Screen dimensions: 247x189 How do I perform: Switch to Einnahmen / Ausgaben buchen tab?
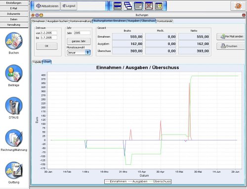50,21
